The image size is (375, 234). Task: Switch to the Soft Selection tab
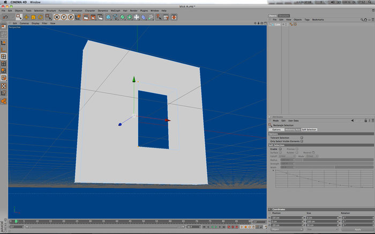click(x=309, y=129)
